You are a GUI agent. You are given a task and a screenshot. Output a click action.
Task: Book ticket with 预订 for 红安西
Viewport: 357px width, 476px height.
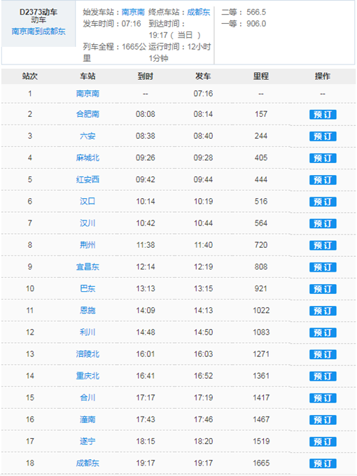[323, 180]
